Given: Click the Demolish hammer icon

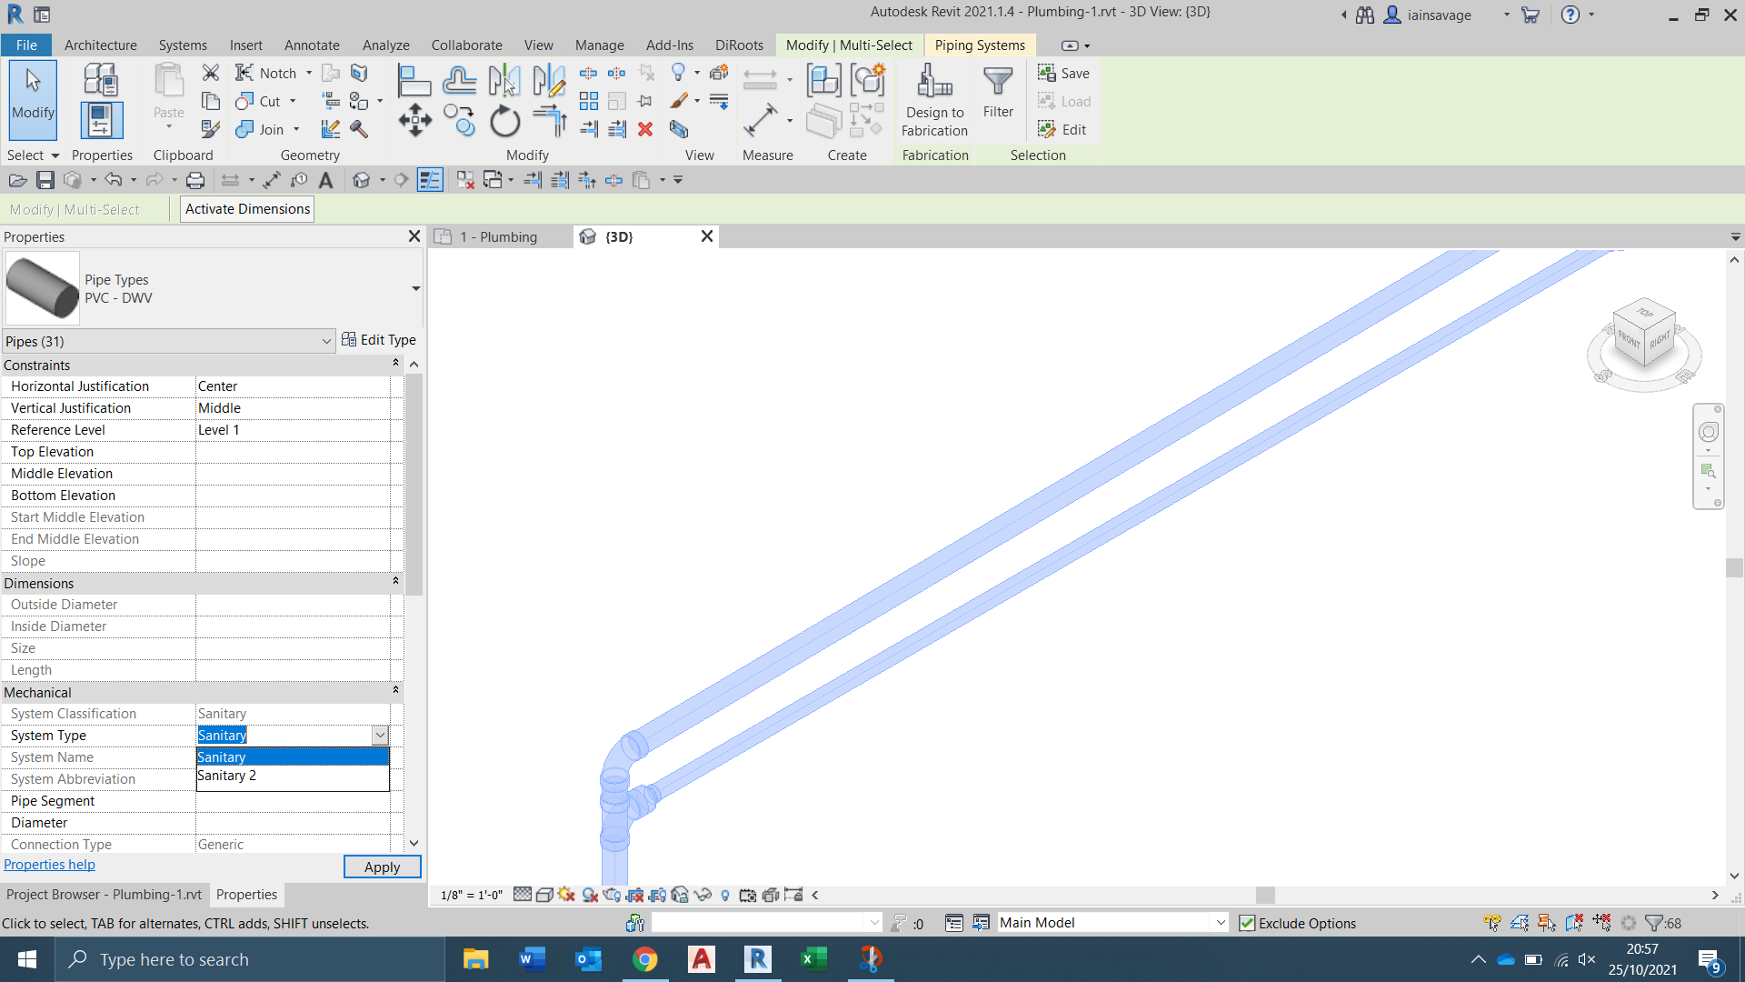Looking at the screenshot, I should coord(359,129).
